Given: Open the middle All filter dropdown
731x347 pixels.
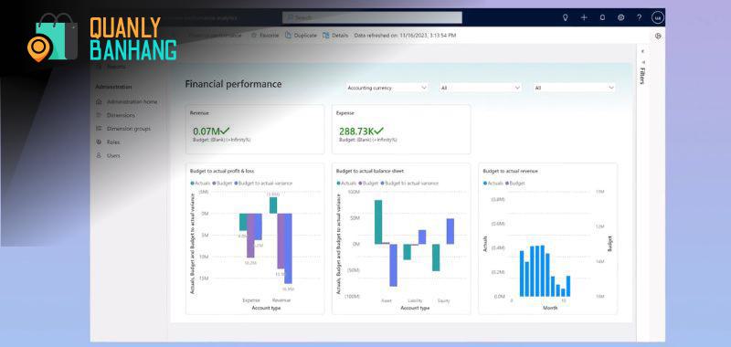Looking at the screenshot, I should tap(481, 88).
